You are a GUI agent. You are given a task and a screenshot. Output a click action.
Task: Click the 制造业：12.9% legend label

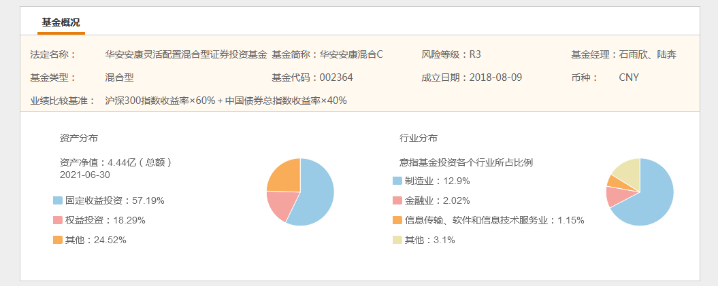click(438, 181)
